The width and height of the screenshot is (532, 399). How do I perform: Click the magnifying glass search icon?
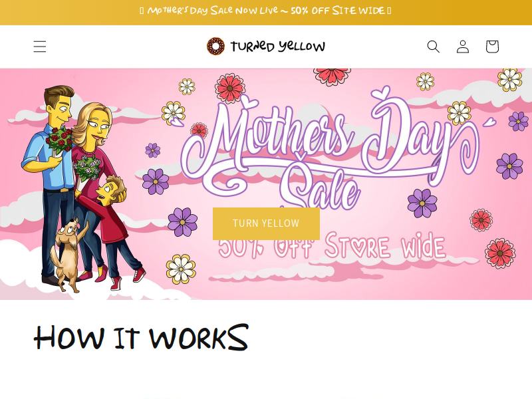(x=434, y=47)
